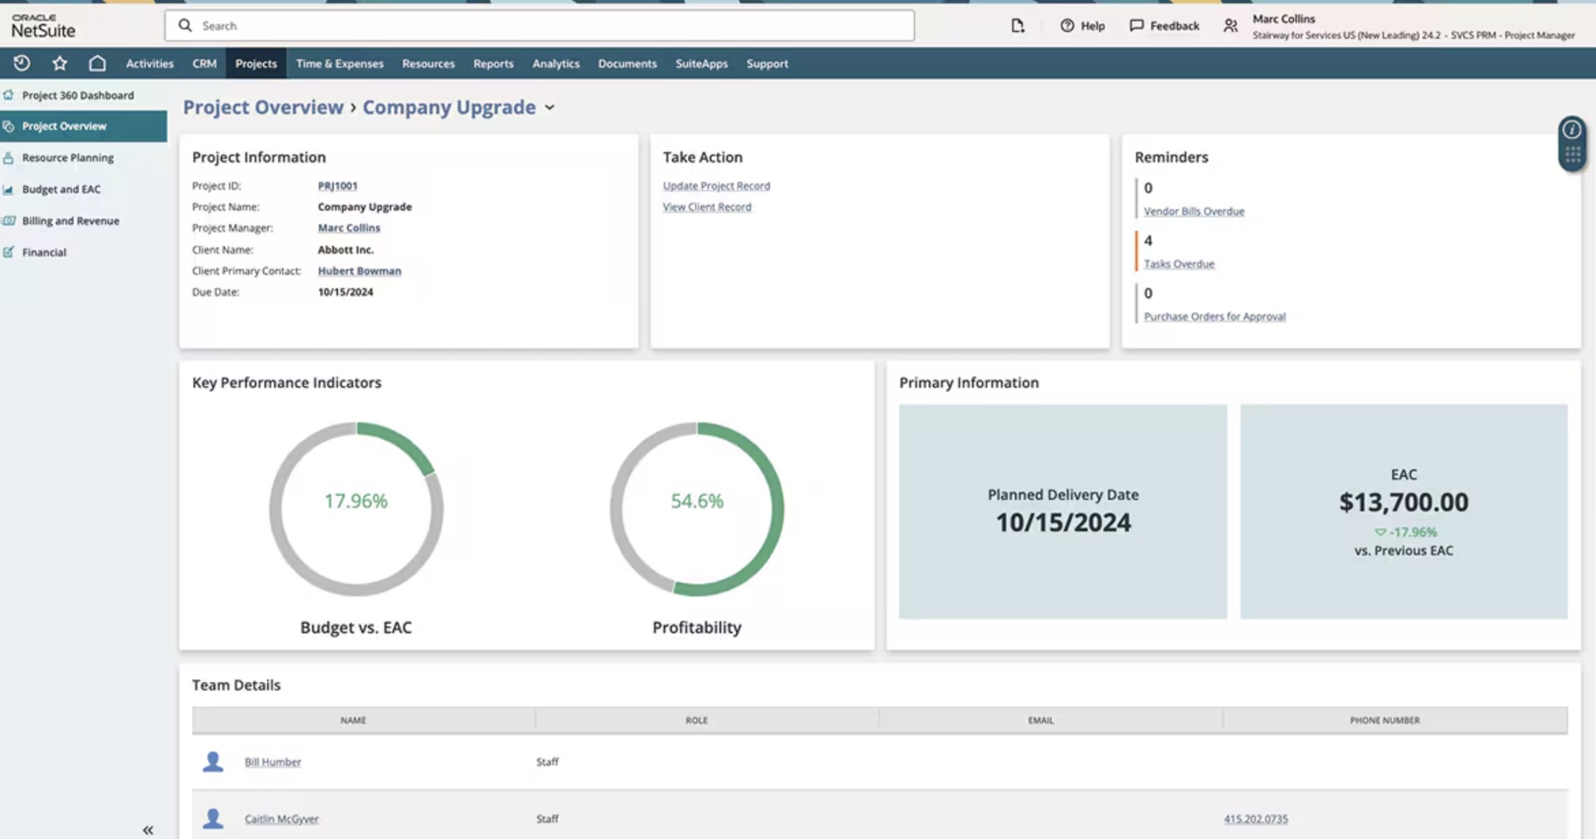Open the info icon on right panel
Image resolution: width=1596 pixels, height=839 pixels.
tap(1571, 129)
